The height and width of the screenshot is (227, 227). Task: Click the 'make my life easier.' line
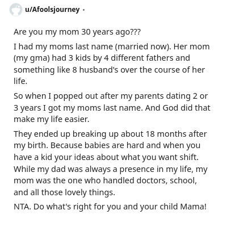(52, 119)
